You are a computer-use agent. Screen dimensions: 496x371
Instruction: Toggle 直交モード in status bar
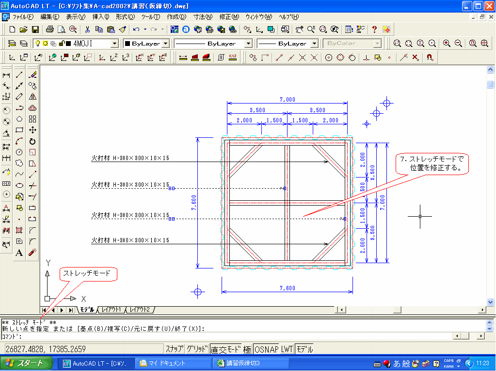coord(225,349)
